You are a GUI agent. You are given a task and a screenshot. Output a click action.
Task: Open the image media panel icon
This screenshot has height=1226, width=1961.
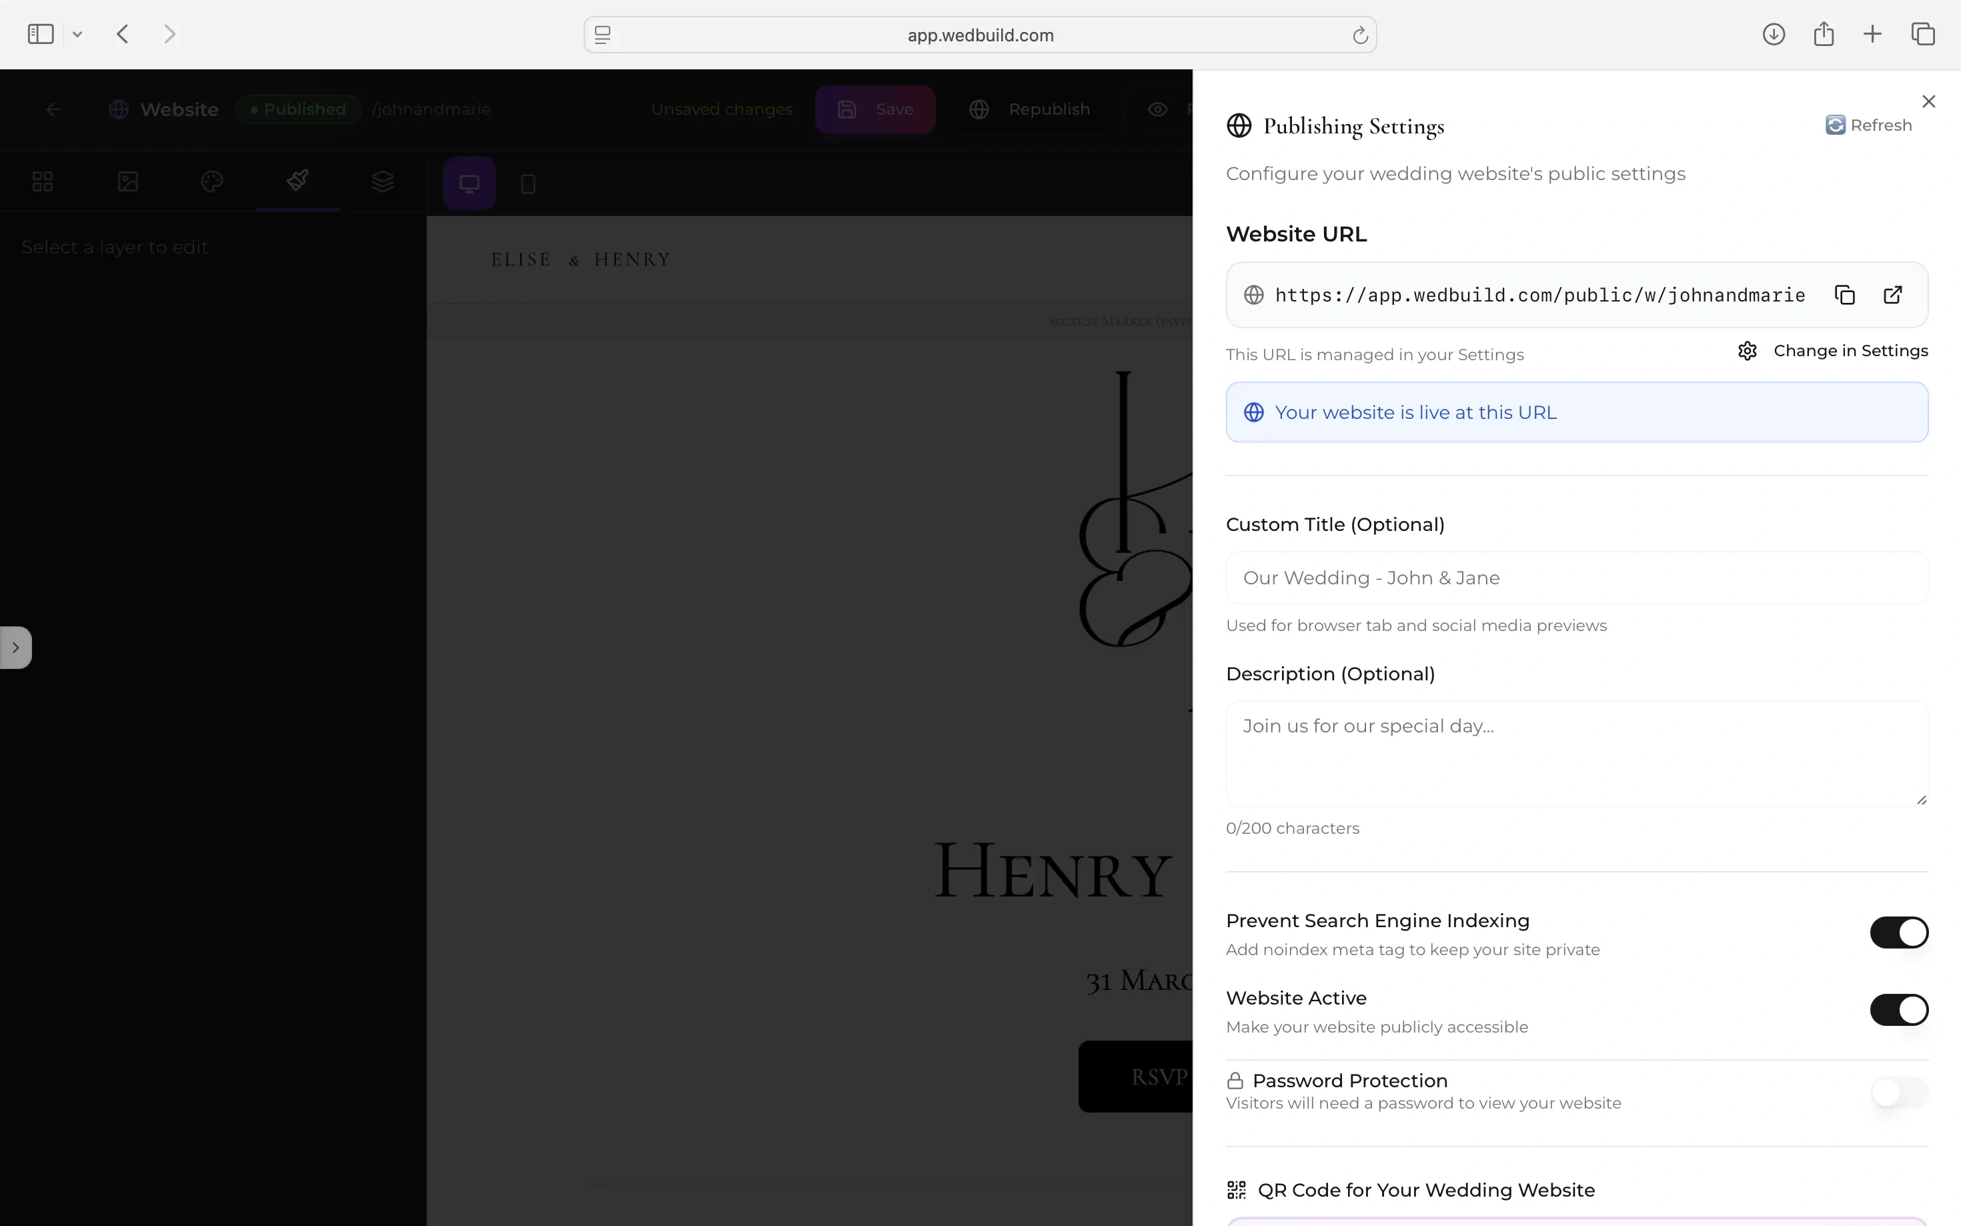click(128, 181)
